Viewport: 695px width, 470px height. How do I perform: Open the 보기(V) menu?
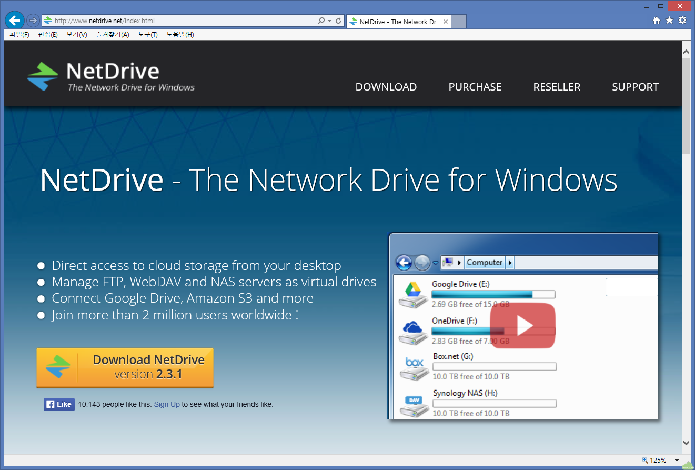pos(77,35)
